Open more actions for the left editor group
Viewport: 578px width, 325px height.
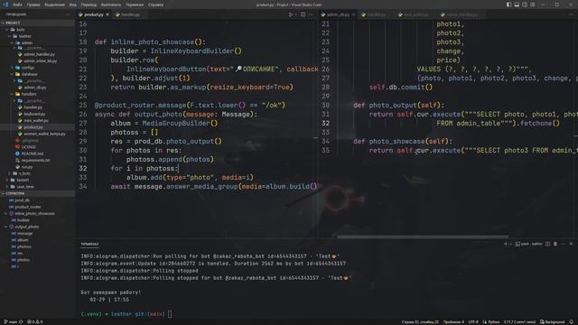pyautogui.click(x=311, y=14)
